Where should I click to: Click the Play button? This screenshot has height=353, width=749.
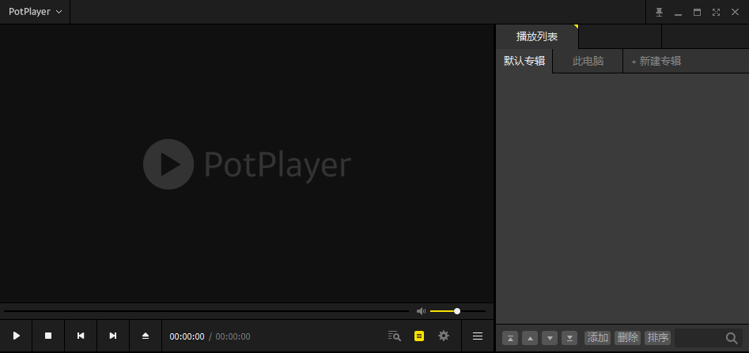click(16, 336)
